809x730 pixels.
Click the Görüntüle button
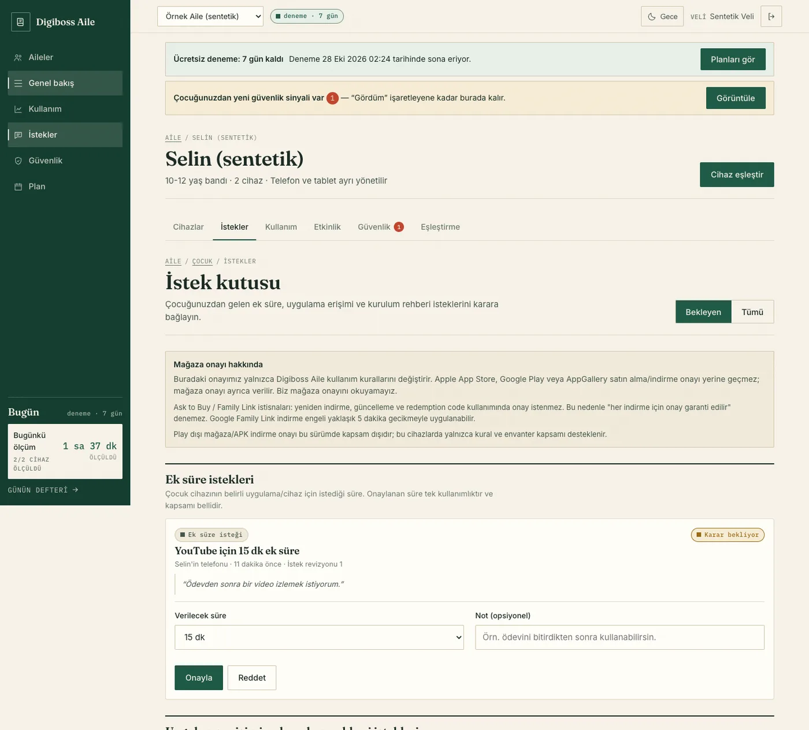[736, 98]
